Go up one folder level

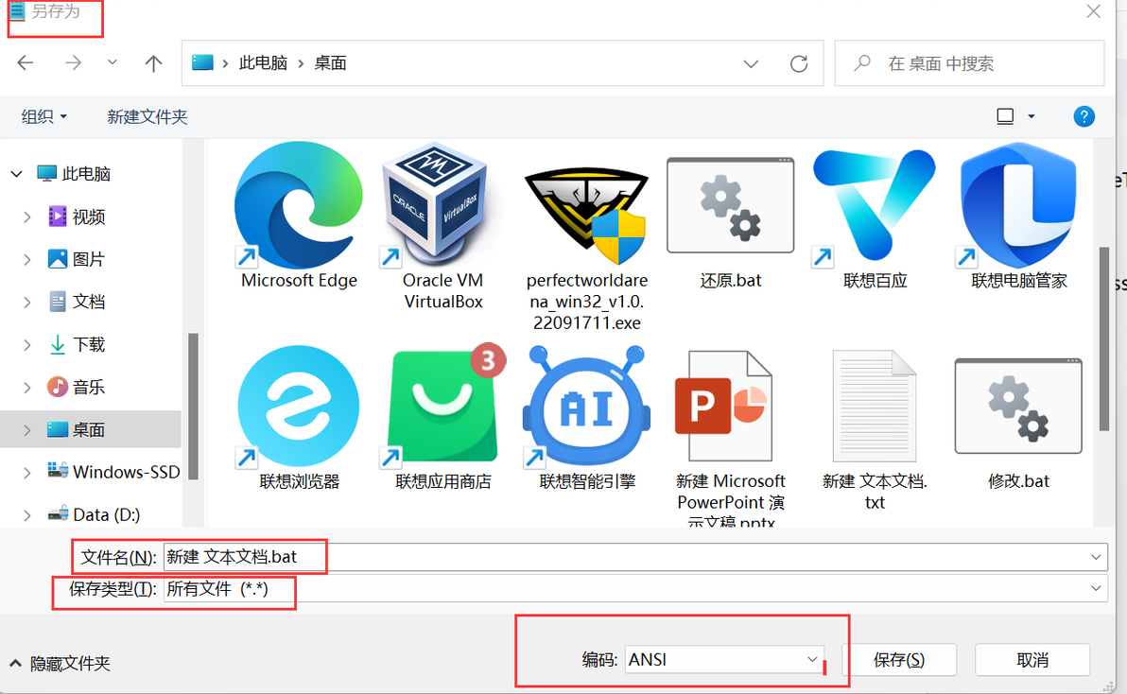tap(153, 63)
